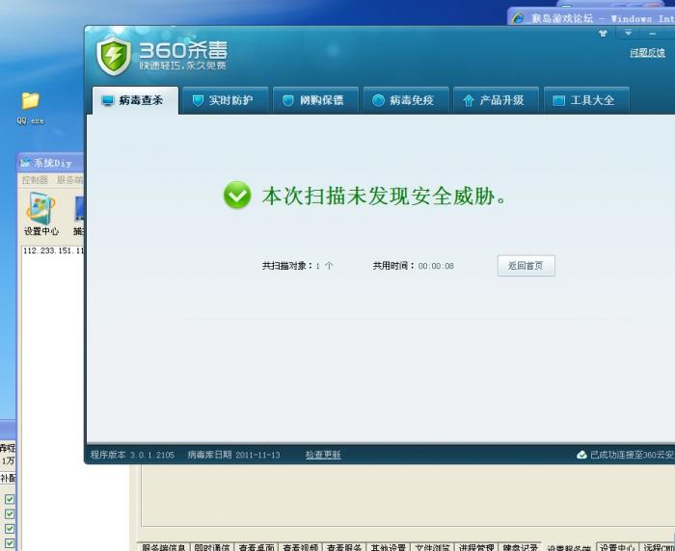Open the 文件浏览 bottom tab

(432, 547)
